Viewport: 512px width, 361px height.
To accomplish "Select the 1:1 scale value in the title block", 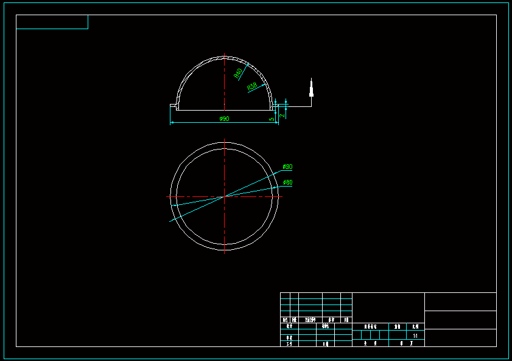I will [415, 335].
